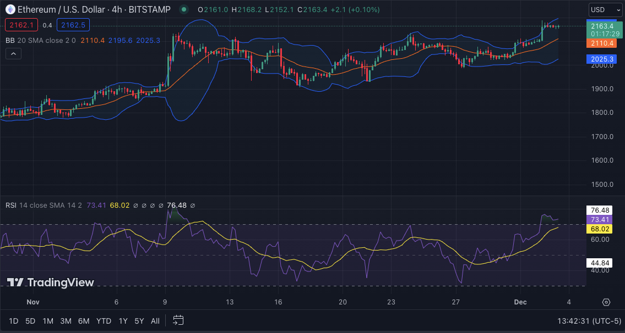This screenshot has width=625, height=333.
Task: Click the TradingView logo
Action: point(51,282)
